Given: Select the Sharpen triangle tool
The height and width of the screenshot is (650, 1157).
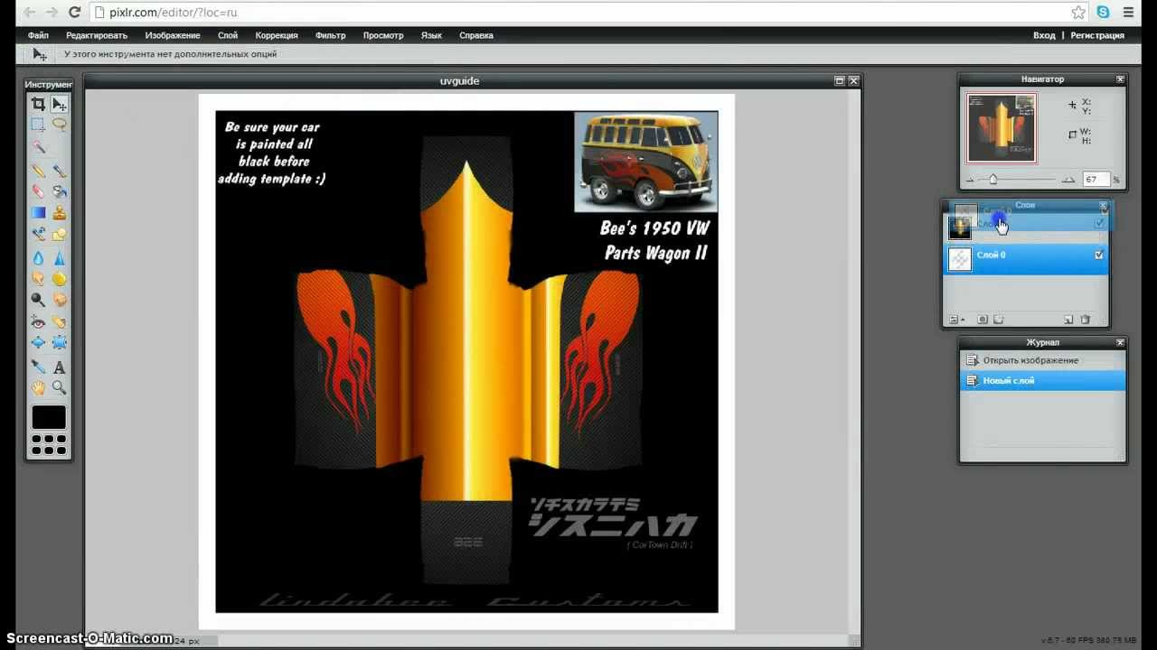Looking at the screenshot, I should click(59, 257).
